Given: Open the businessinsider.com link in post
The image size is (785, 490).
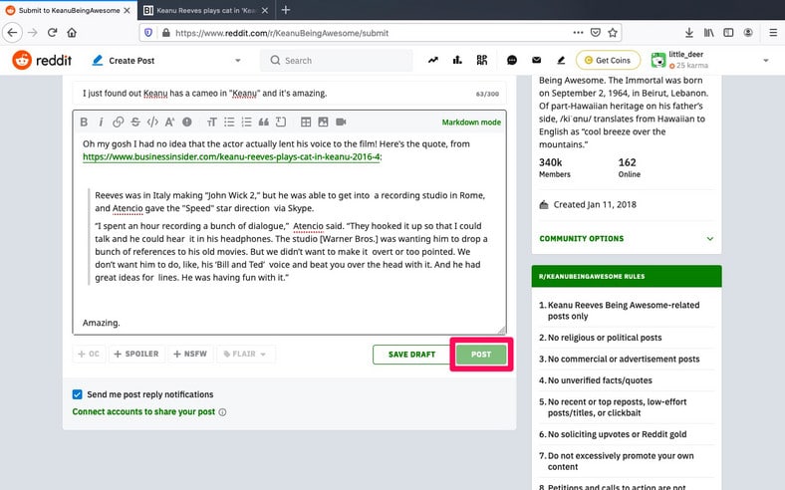Looking at the screenshot, I should [x=231, y=156].
